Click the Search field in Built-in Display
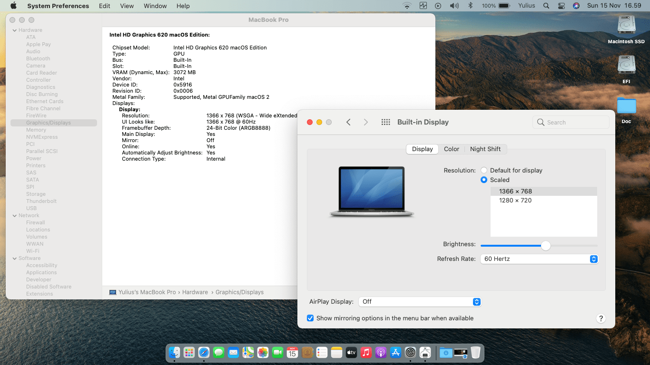The width and height of the screenshot is (650, 365). 571,122
